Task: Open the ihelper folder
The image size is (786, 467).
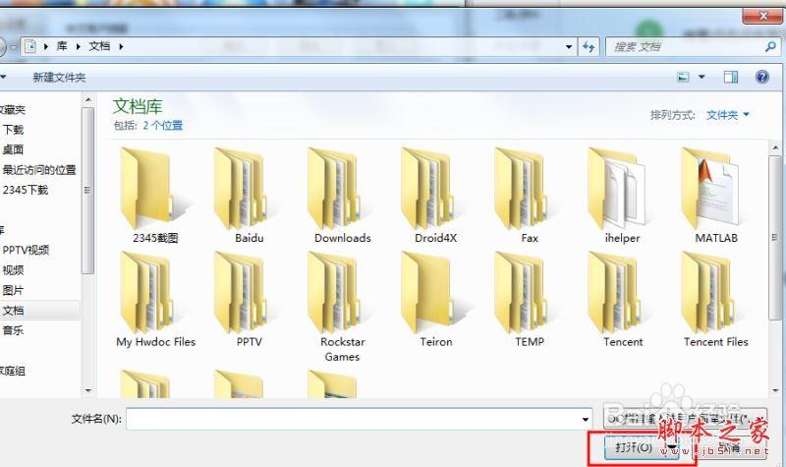Action: pyautogui.click(x=622, y=187)
